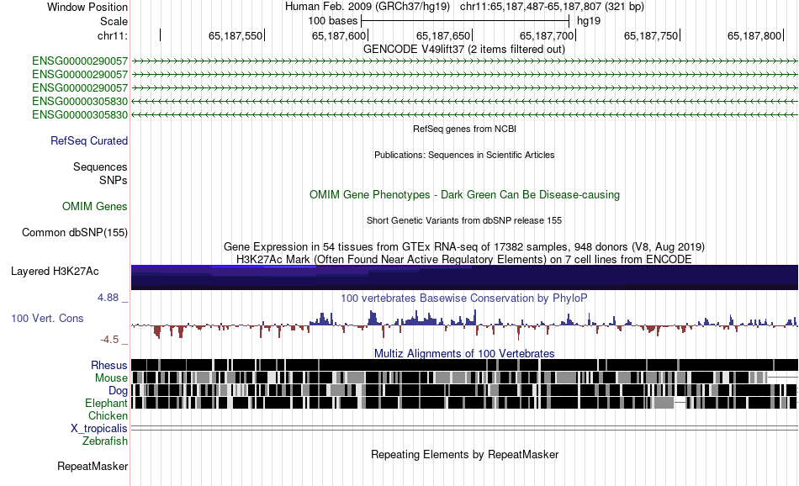This screenshot has width=799, height=486.
Task: Click the 4.88 upper scale value
Action: (108, 298)
